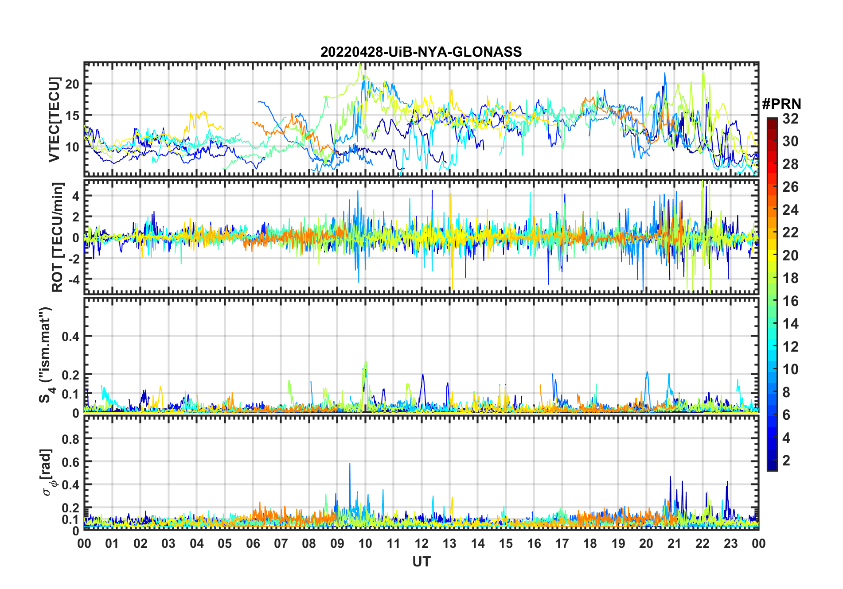This screenshot has width=843, height=589.
Task: Click the plot title 20220428-UiB-NYA-GLONASS
Action: [x=421, y=52]
